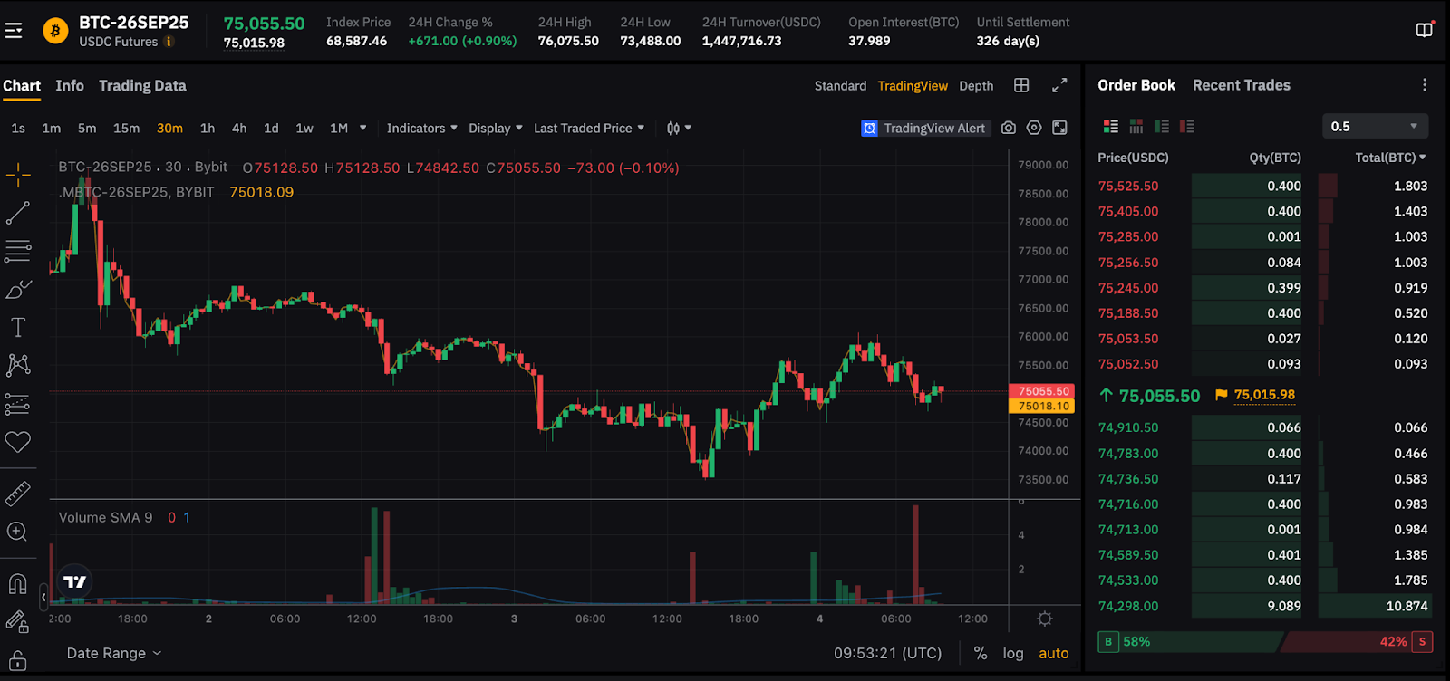Open the 0.5 price grouping dropdown
This screenshot has width=1450, height=681.
pos(1375,126)
